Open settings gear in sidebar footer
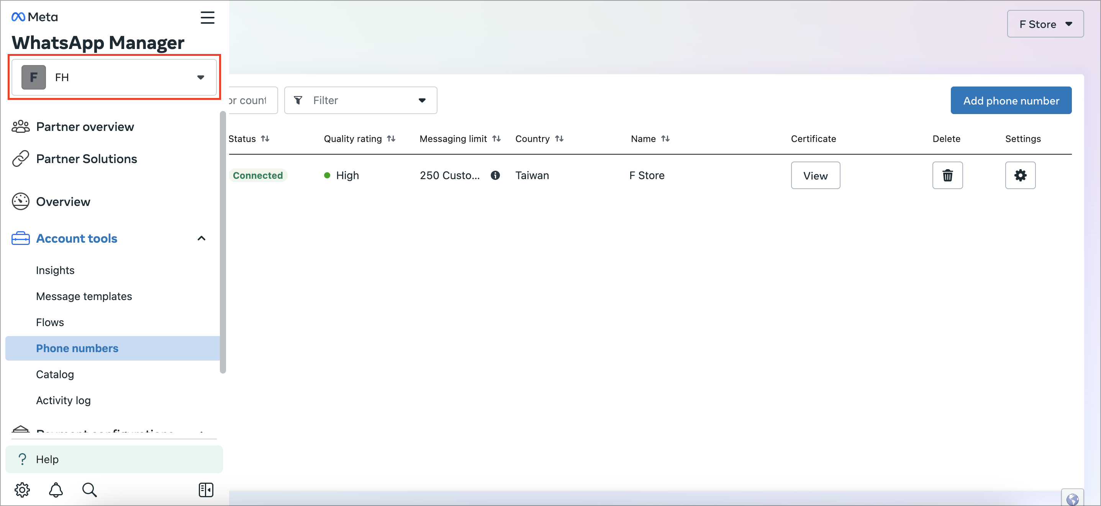The width and height of the screenshot is (1101, 506). tap(22, 489)
